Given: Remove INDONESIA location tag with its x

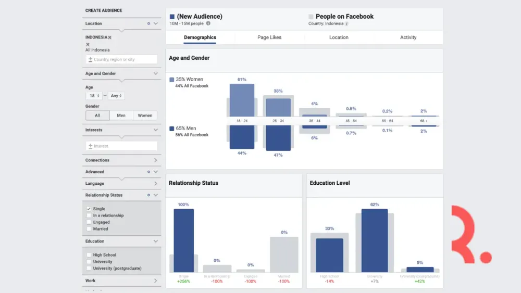Looking at the screenshot, I should click(109, 37).
